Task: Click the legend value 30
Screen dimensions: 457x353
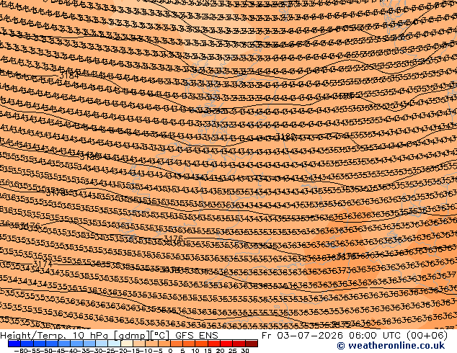Action: coord(245,350)
